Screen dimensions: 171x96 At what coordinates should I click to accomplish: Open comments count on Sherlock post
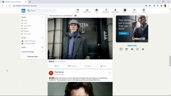pos(62,61)
